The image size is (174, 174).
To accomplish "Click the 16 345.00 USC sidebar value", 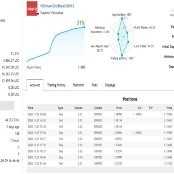I will 10,67.
